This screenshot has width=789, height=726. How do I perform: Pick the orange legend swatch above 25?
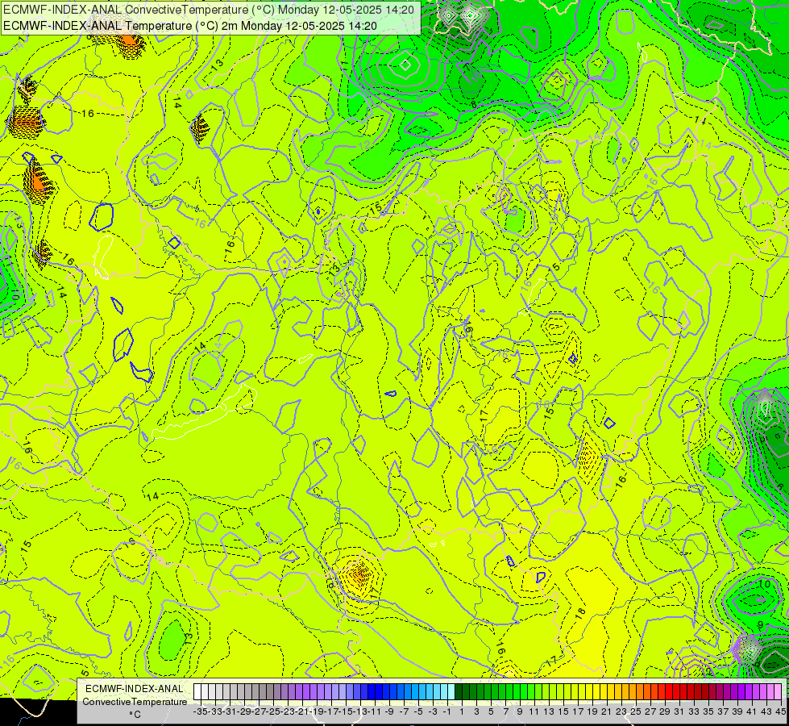(x=633, y=691)
